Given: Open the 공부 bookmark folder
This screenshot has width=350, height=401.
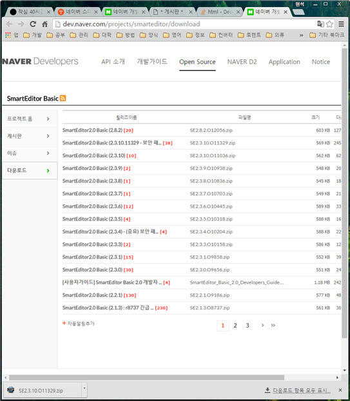Looking at the screenshot, I should [x=55, y=35].
